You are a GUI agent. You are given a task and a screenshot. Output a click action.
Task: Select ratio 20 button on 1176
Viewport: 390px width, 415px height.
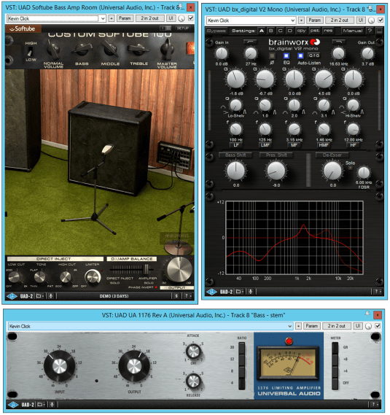click(241, 348)
